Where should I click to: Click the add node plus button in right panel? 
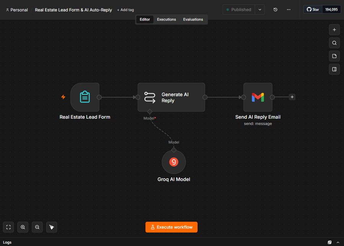(x=334, y=30)
